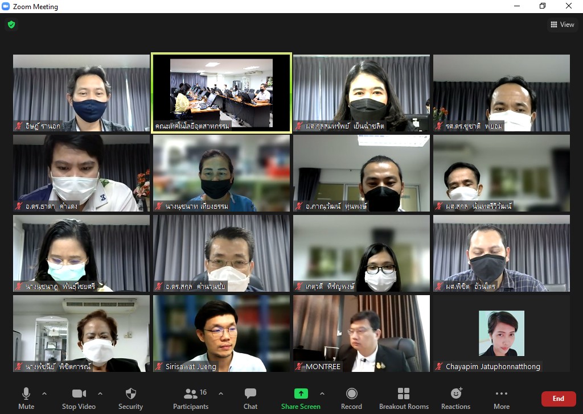Click the MONTREE name label
Viewport: 583px width, 414px height.
(323, 366)
